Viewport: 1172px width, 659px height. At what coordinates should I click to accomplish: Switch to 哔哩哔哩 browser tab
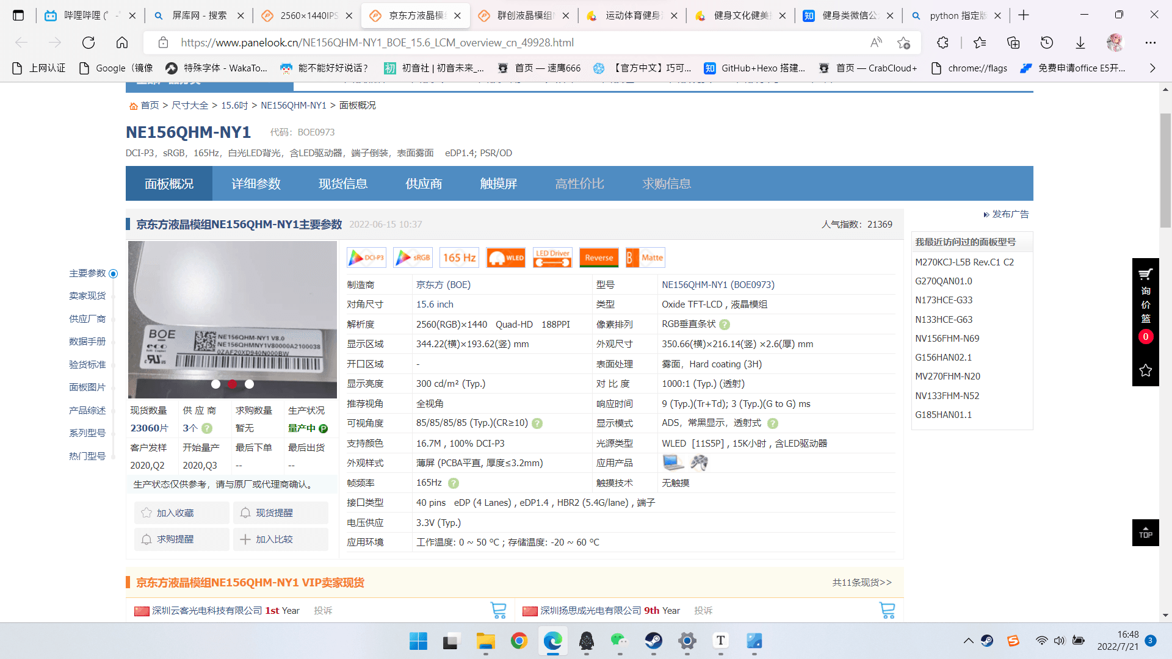click(x=92, y=15)
